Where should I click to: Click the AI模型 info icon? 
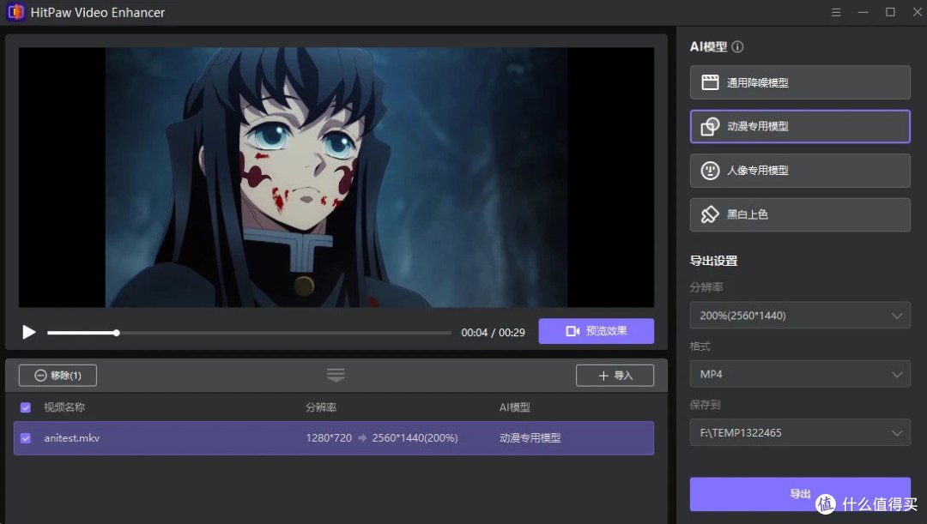click(x=737, y=46)
